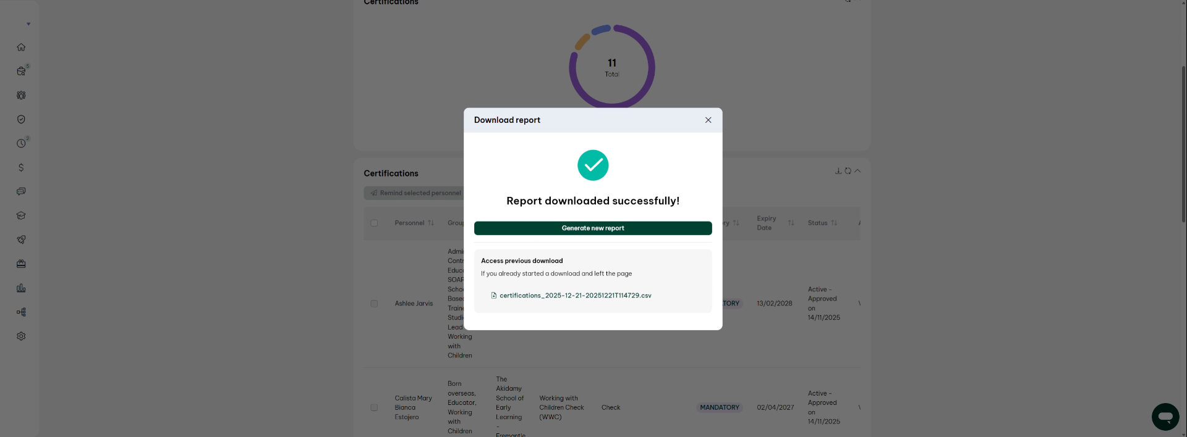This screenshot has height=437, width=1187.
Task: Click the refresh icon in Certifications table header
Action: (848, 171)
